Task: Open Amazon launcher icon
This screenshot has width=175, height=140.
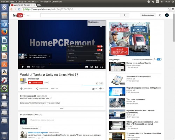Action: pyautogui.click(x=5, y=72)
